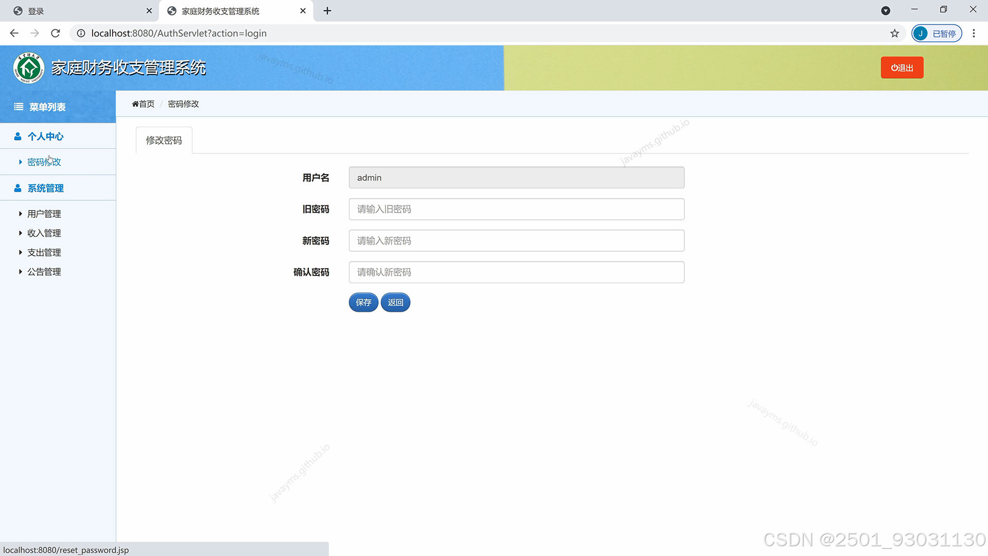Click the 返回 back button
Image resolution: width=988 pixels, height=556 pixels.
pyautogui.click(x=395, y=302)
